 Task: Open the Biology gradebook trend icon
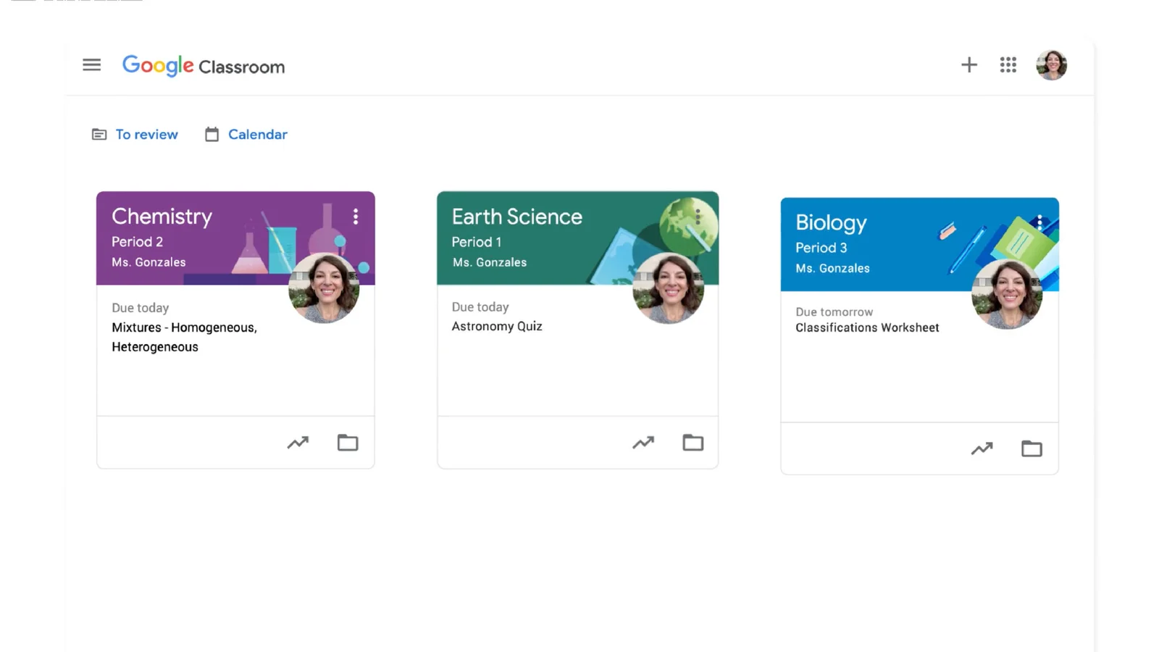coord(982,449)
